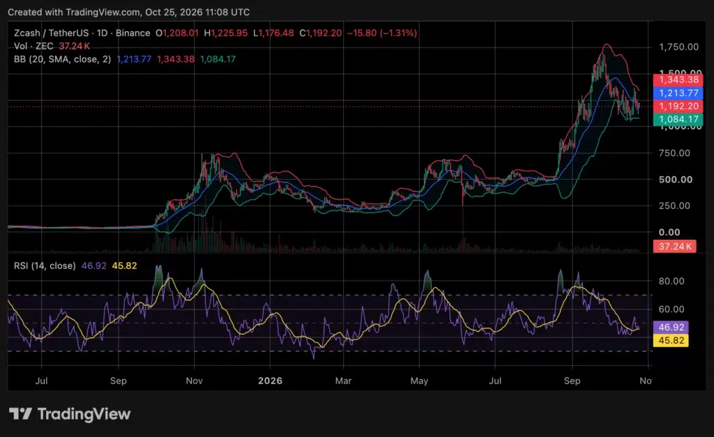Open the BB (20, SMA, close, 2) indicator legend
The width and height of the screenshot is (714, 437).
62,59
